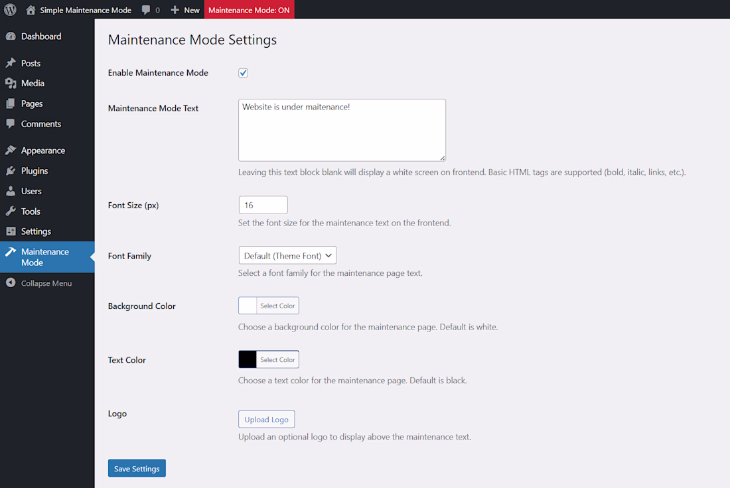The image size is (730, 488).
Task: Click the Maintenance Mode hammer icon
Action: 11,252
